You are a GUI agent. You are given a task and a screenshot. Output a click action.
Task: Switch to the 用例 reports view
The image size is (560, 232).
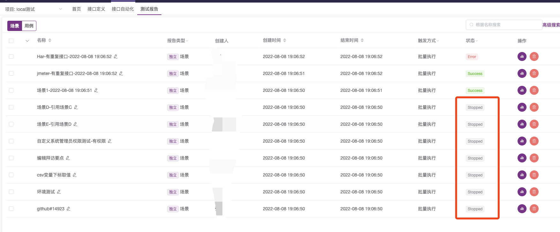[x=29, y=26]
